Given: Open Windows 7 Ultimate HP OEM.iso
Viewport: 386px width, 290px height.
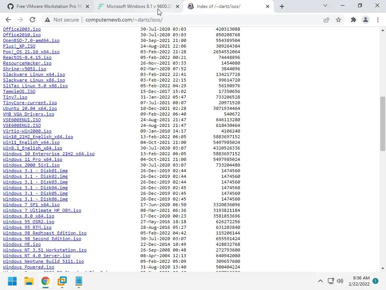Looking at the screenshot, I should point(42,211).
